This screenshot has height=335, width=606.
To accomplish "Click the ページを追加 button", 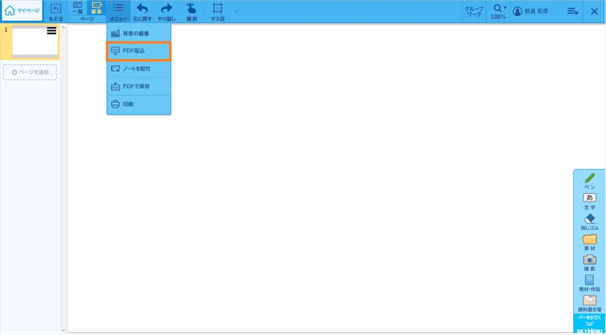I will (x=30, y=72).
